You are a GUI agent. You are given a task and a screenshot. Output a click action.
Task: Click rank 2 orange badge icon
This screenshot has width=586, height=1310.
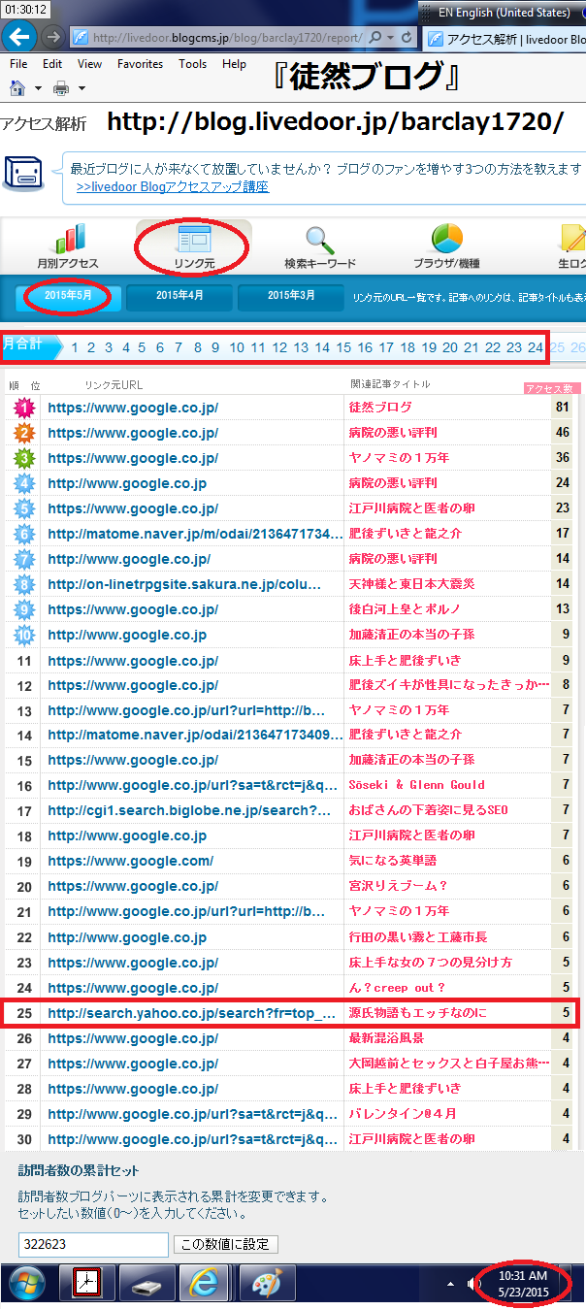[x=24, y=432]
